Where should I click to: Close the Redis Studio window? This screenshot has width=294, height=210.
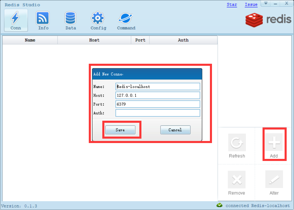click(x=286, y=3)
